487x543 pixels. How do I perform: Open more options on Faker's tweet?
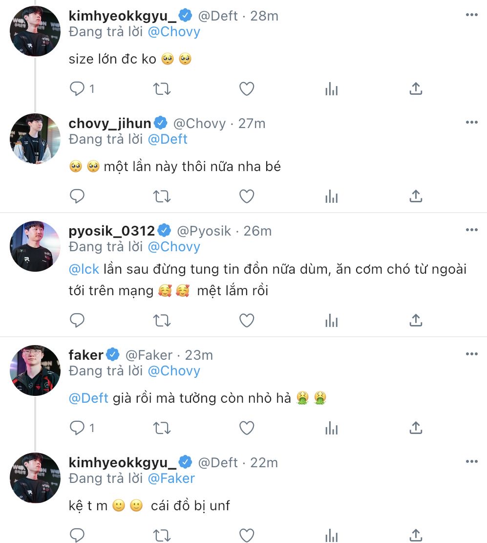471,354
